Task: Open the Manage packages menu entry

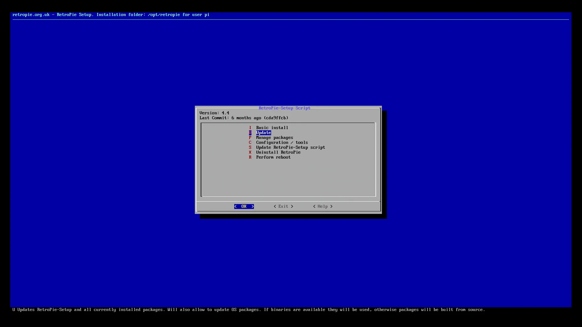Action: tap(271, 137)
